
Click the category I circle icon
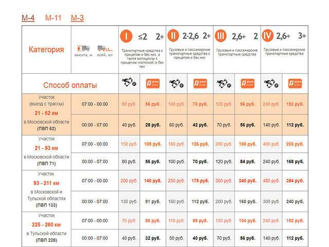[x=126, y=36]
